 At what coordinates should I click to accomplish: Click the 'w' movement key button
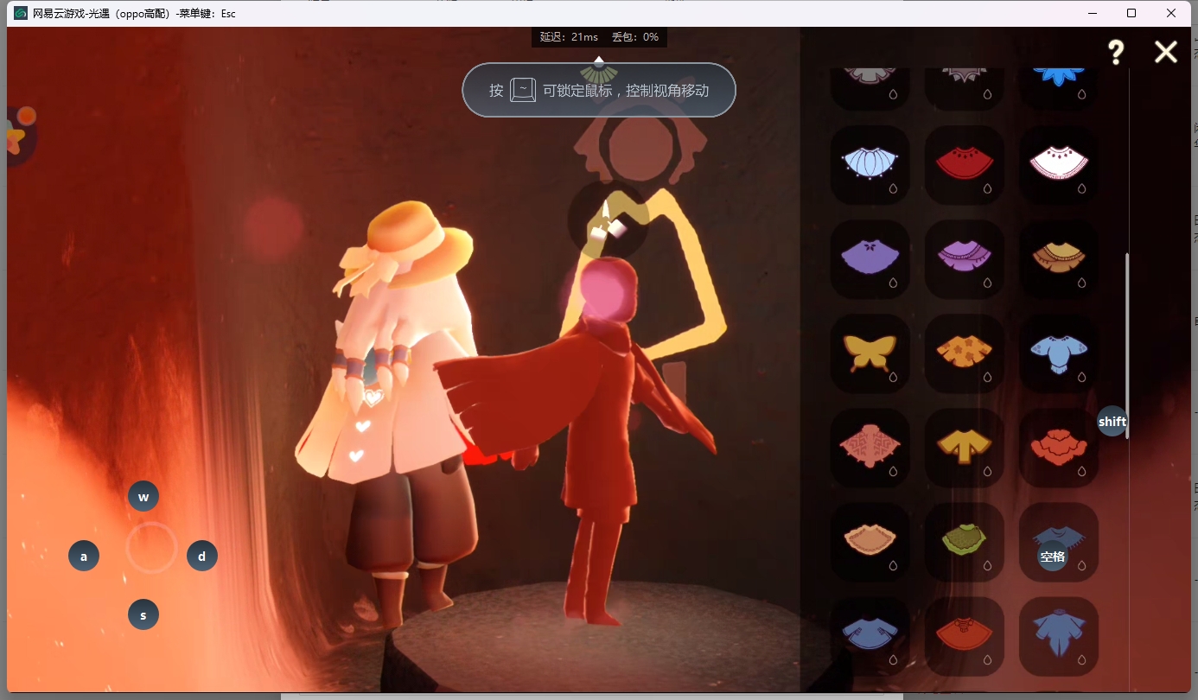point(143,497)
